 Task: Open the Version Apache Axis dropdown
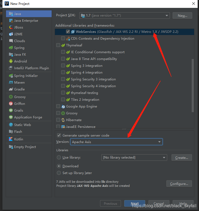click(116, 142)
